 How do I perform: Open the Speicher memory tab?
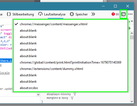[x=79, y=14]
